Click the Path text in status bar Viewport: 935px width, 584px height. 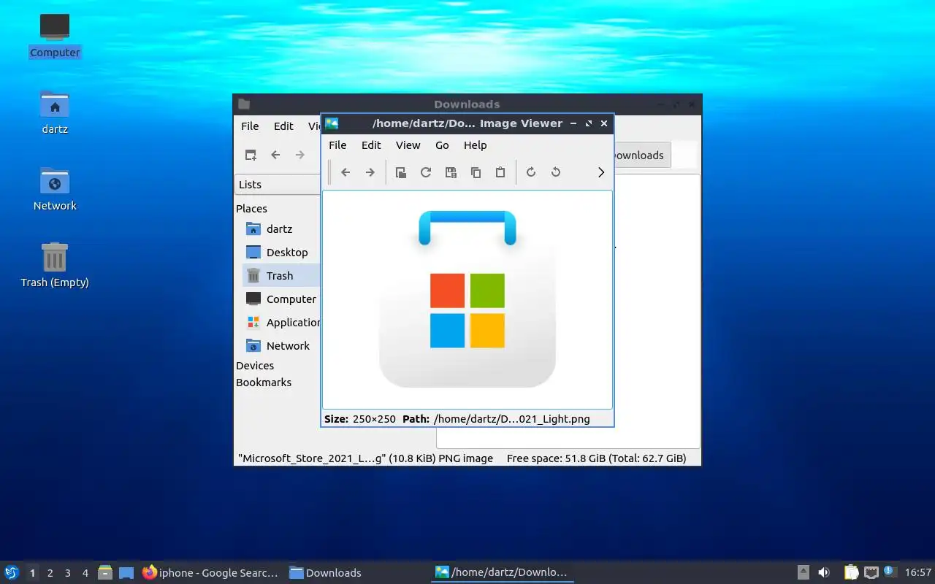496,419
